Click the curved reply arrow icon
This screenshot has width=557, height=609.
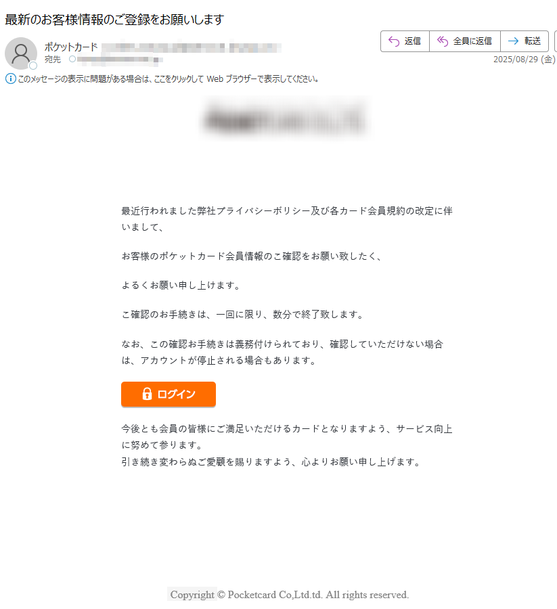tap(394, 41)
